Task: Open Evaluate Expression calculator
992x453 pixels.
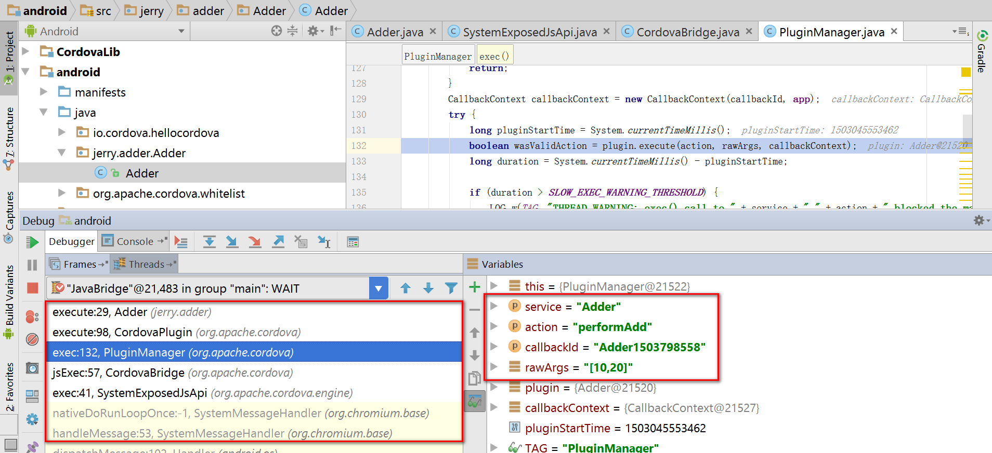Action: 353,242
